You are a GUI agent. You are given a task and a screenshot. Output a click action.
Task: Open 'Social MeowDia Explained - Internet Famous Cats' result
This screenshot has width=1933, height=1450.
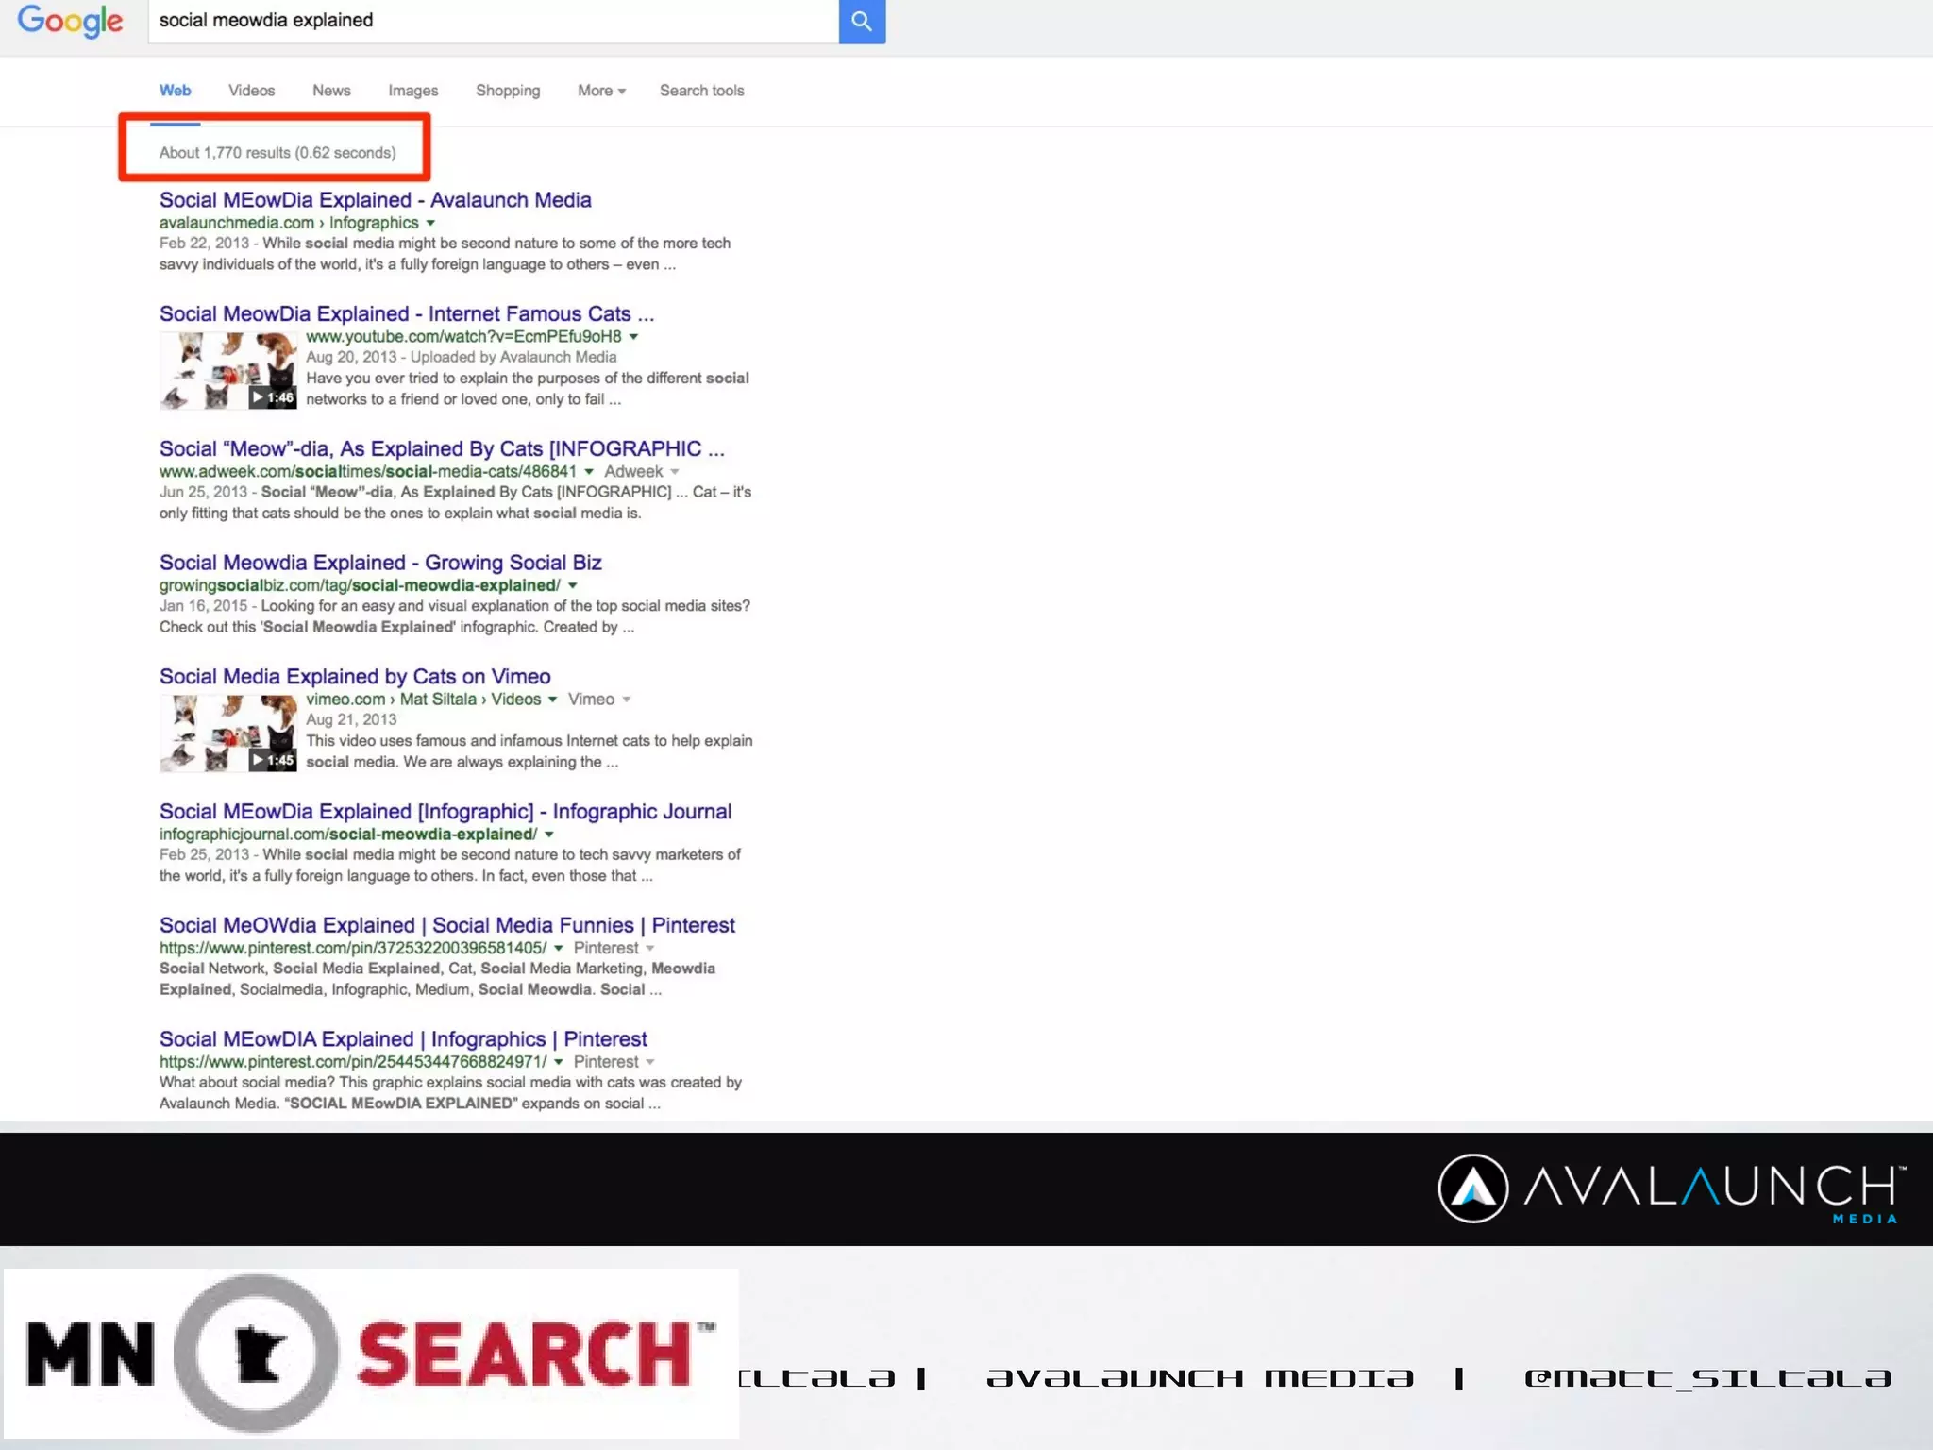pyautogui.click(x=406, y=313)
